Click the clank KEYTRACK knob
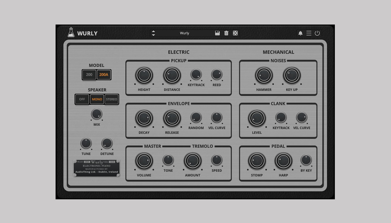This screenshot has width=391, height=223. (x=281, y=117)
